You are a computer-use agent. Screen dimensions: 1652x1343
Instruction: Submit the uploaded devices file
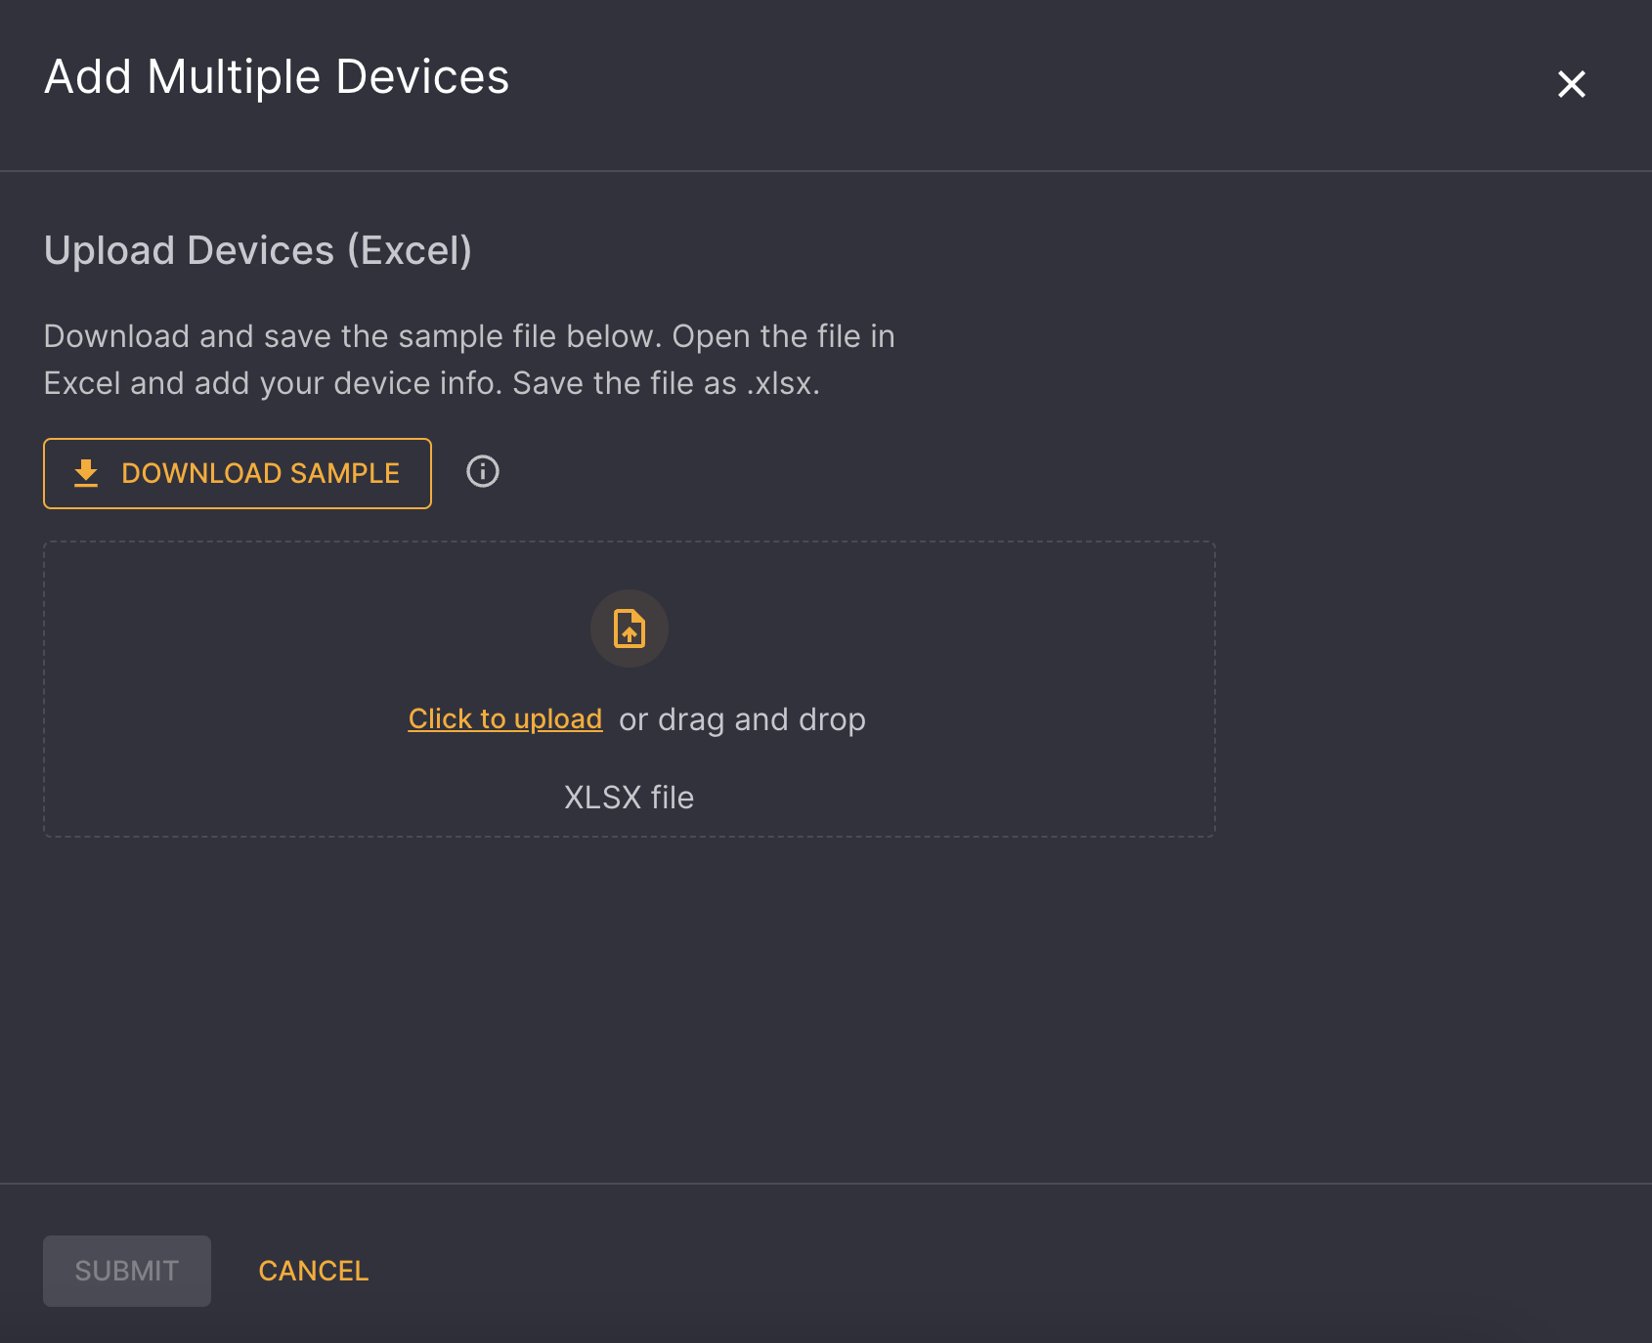(x=127, y=1271)
